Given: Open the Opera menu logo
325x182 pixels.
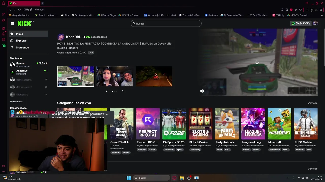Looking at the screenshot, I should (3, 3).
